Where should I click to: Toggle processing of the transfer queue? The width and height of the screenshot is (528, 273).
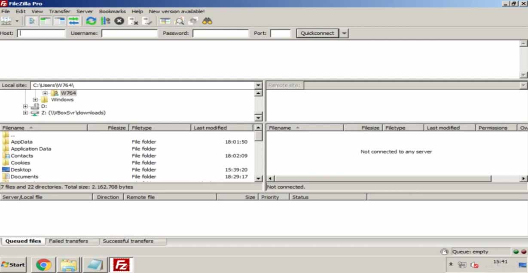(x=105, y=21)
